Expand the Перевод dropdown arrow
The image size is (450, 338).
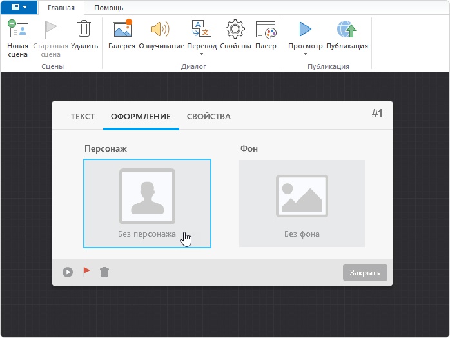point(201,54)
